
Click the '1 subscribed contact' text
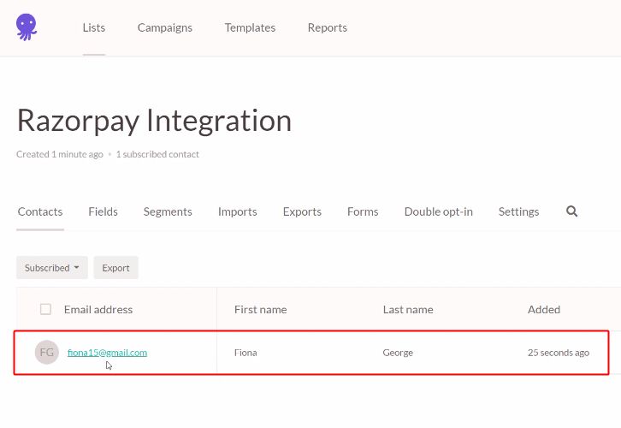[x=157, y=154]
